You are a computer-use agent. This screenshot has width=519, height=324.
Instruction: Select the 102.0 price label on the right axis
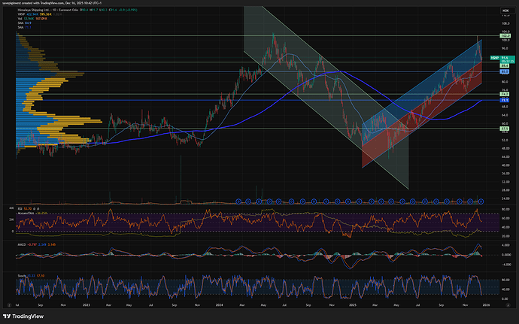505,36
